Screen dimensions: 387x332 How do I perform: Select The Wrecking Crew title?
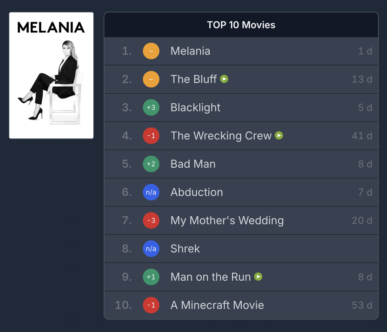[x=221, y=136]
